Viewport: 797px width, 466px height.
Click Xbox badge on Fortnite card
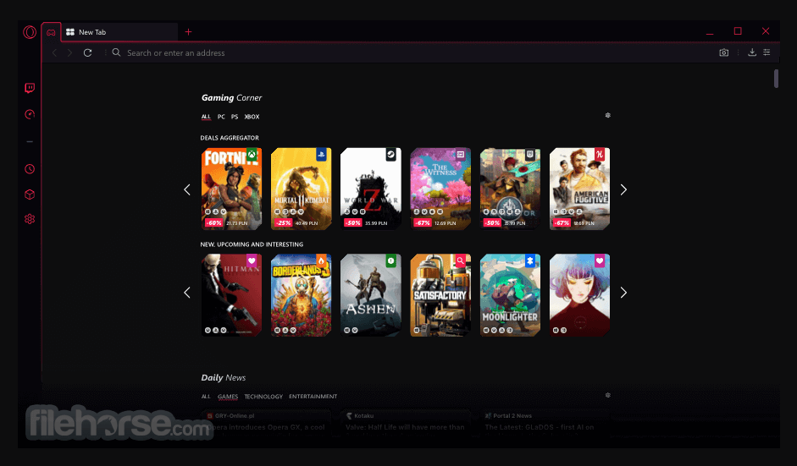click(252, 154)
